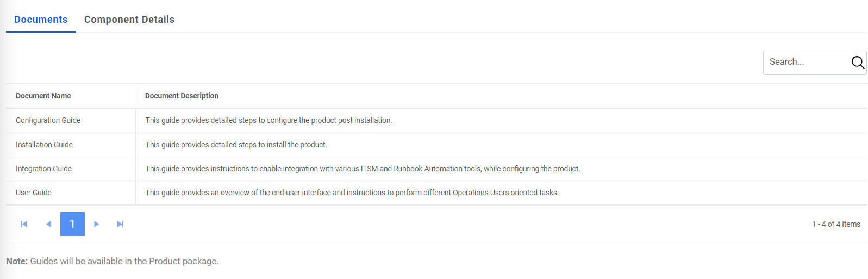
Task: Select the User Guide entry
Action: 34,193
